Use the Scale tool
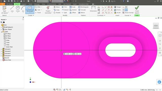Screen dimensions: 162x91 [72, 7]
